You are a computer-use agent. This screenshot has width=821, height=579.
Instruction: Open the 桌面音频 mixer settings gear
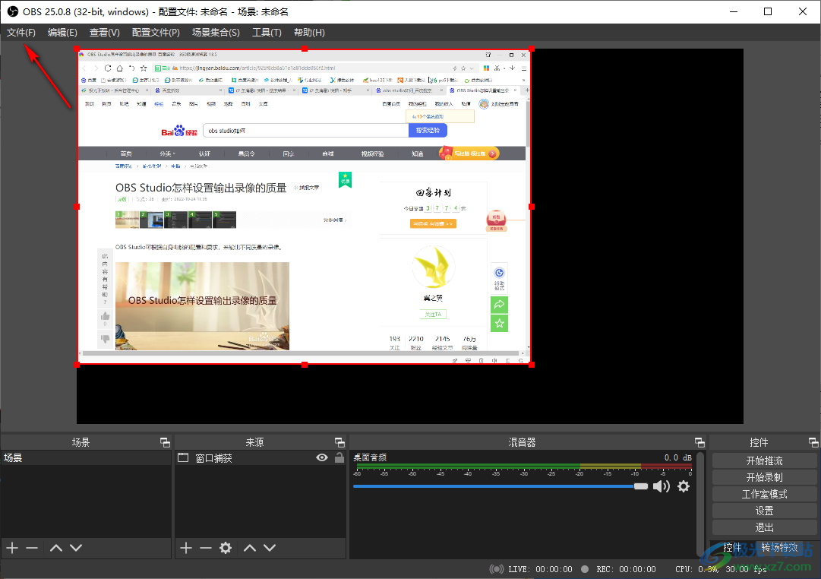[684, 486]
